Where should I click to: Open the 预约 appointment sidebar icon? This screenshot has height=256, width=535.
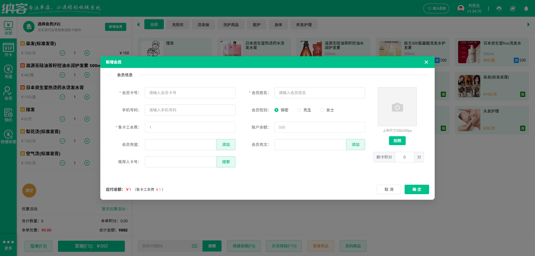(x=8, y=115)
